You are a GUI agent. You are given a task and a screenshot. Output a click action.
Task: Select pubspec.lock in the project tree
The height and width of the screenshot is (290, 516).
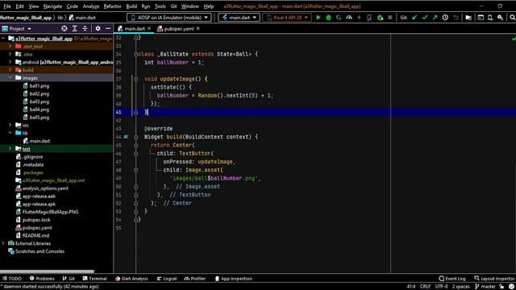[x=36, y=220]
